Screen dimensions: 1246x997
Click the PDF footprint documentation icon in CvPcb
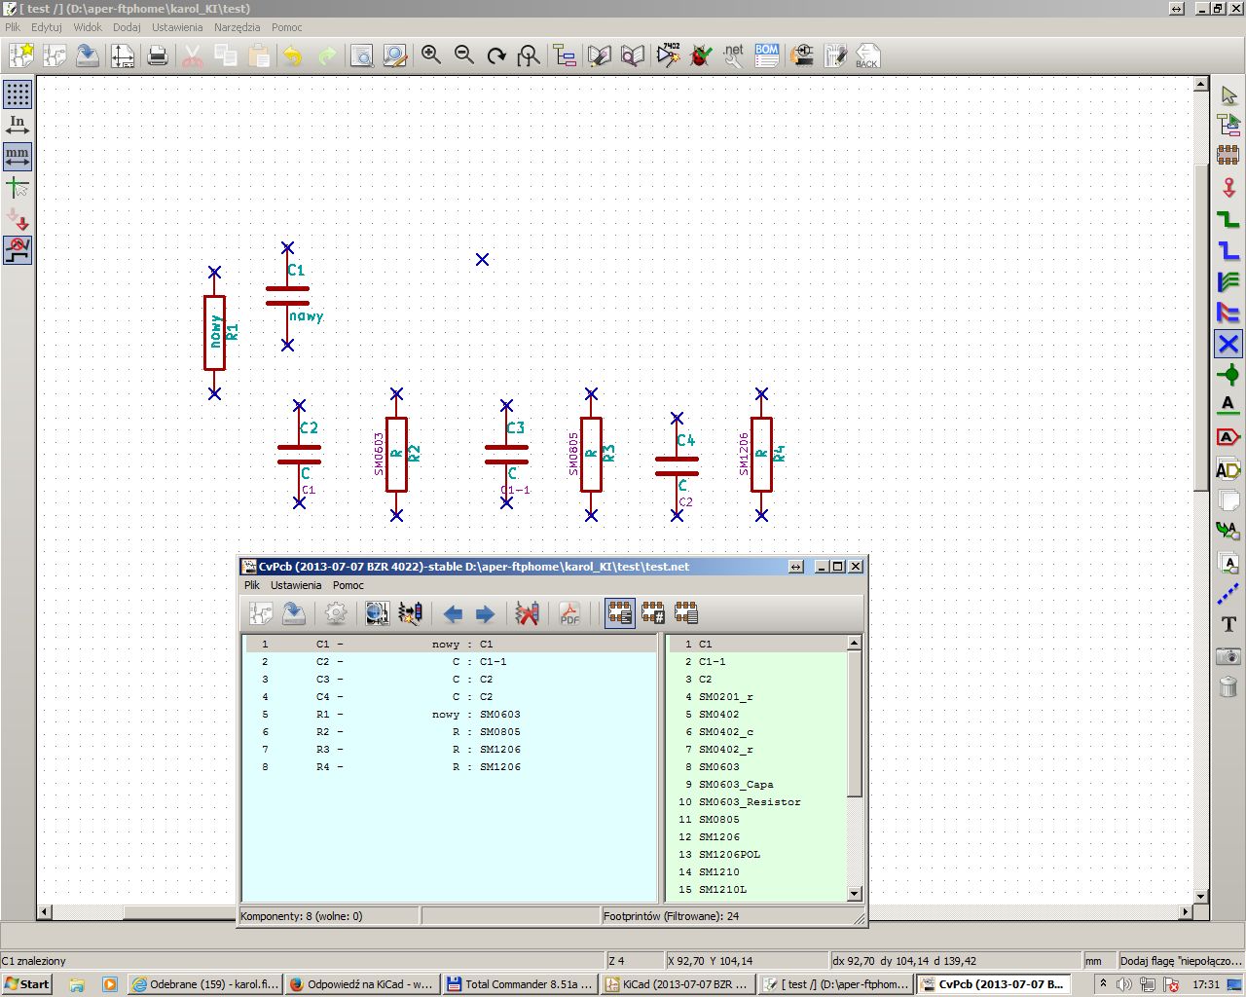click(x=569, y=613)
